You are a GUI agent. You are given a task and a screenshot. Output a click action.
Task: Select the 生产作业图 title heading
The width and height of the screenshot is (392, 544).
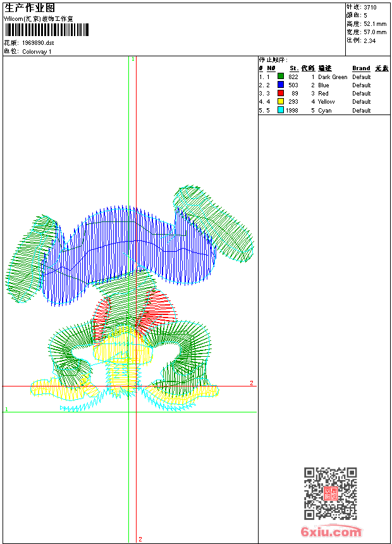(x=30, y=8)
